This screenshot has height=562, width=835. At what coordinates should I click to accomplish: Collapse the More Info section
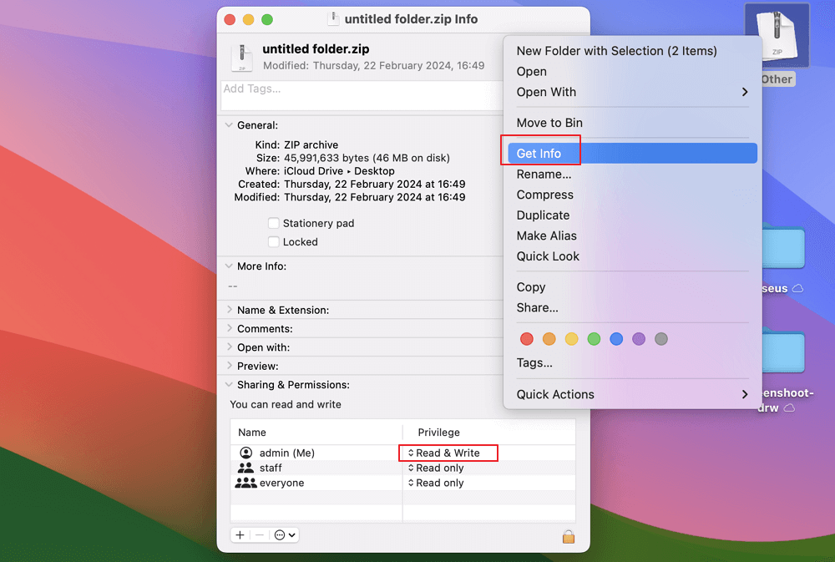coord(229,266)
